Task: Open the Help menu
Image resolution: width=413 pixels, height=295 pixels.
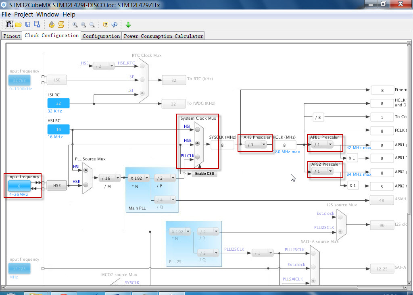Action: [x=69, y=15]
